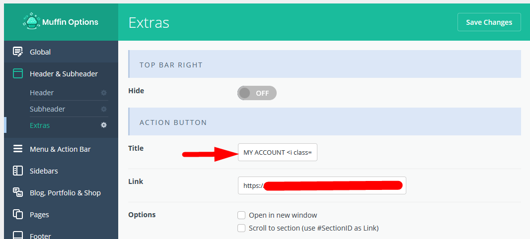Click the Global pencil-note icon
This screenshot has width=530, height=239.
[17, 52]
